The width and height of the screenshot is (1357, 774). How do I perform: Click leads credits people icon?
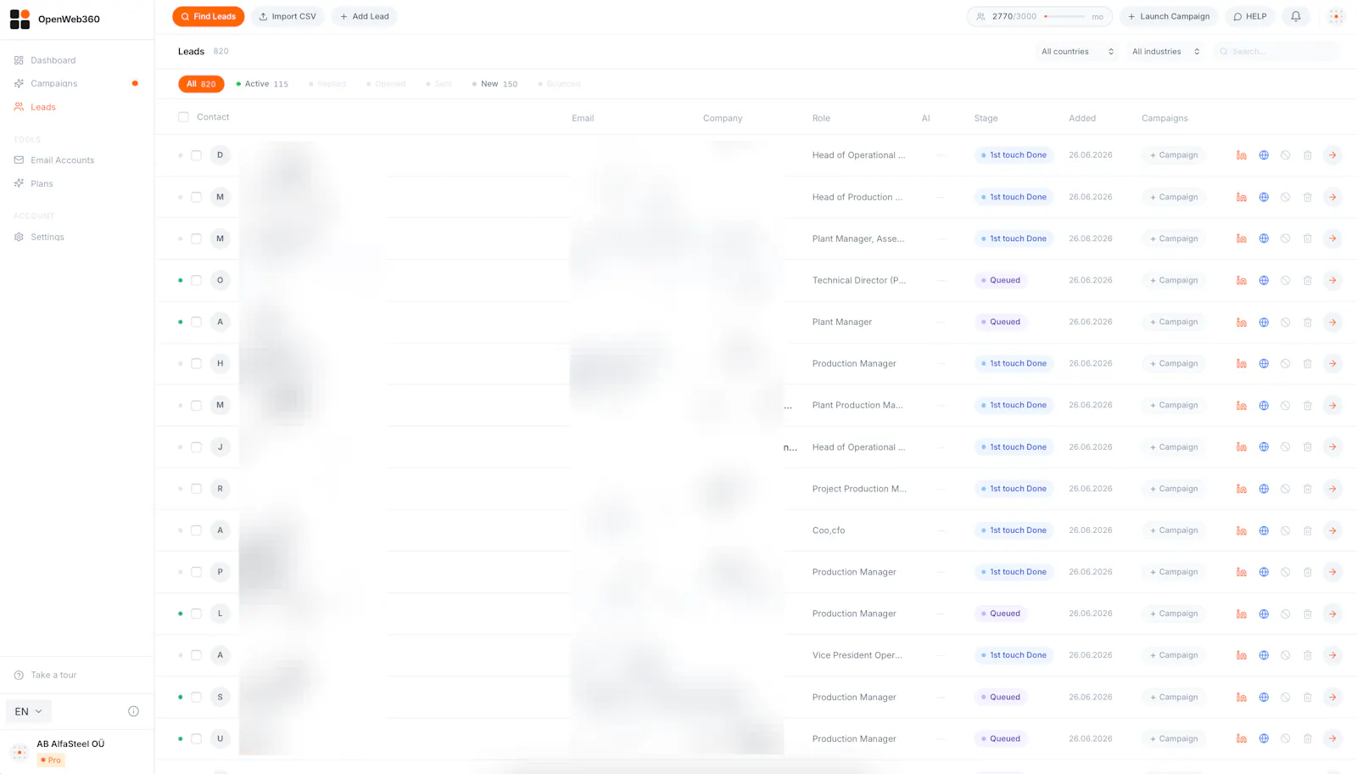click(980, 16)
